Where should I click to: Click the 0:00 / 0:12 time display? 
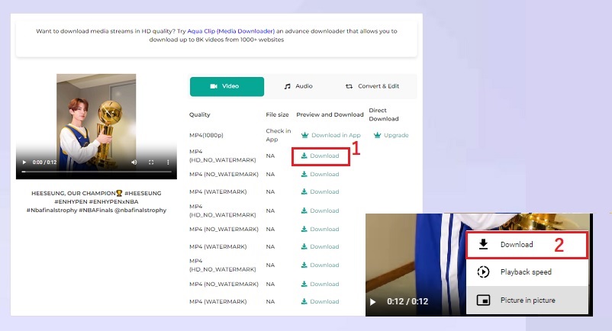(x=44, y=162)
